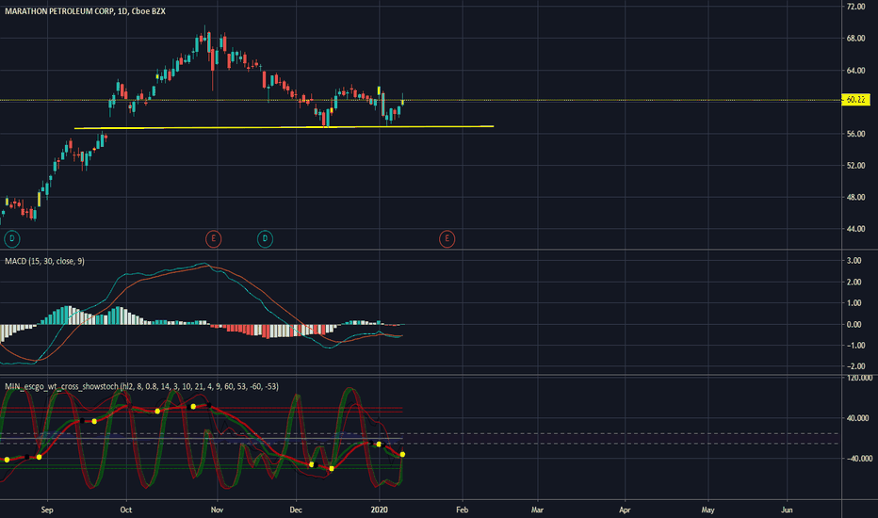Click May on the time axis
Image resolution: width=878 pixels, height=518 pixels.
[x=707, y=510]
